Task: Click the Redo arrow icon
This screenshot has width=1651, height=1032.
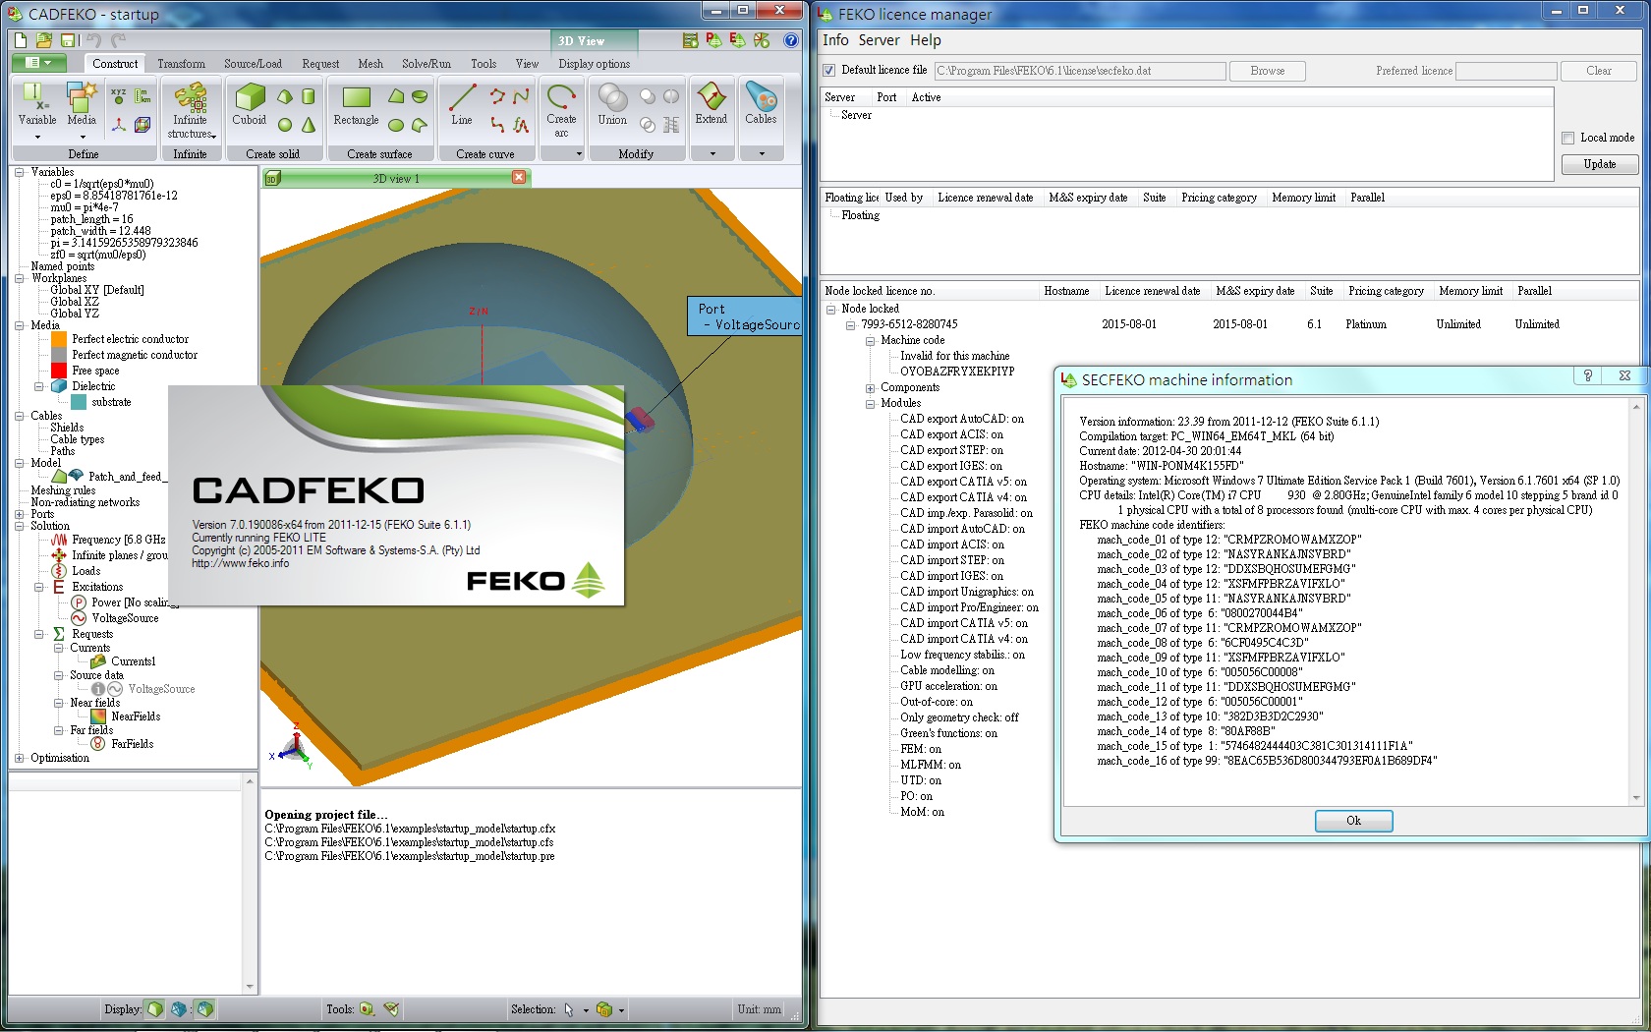Action: tap(118, 40)
